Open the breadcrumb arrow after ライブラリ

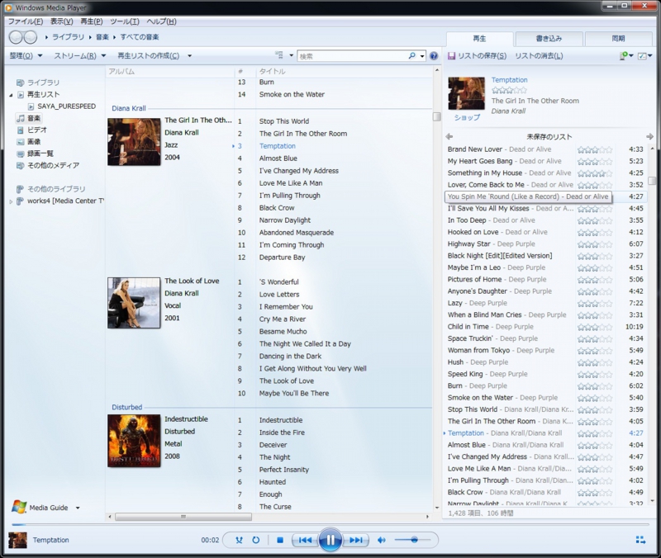tap(90, 37)
